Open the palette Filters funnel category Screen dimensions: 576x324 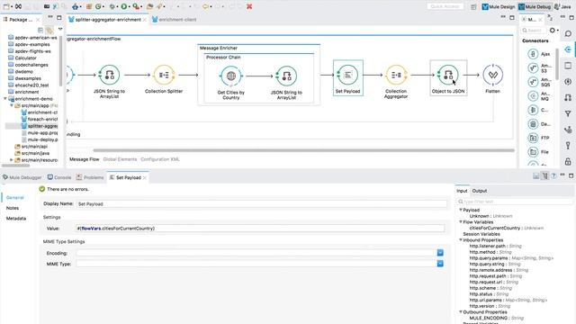click(x=568, y=113)
